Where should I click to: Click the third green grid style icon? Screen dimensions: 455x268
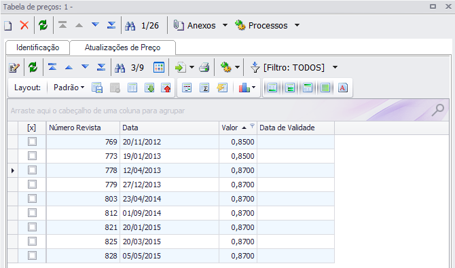308,88
